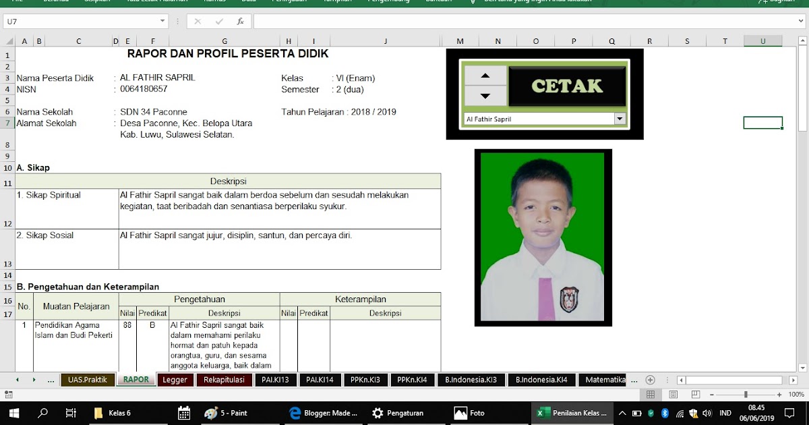Screen dimensions: 809x425
Task: Select row 12 header
Action: click(8, 209)
